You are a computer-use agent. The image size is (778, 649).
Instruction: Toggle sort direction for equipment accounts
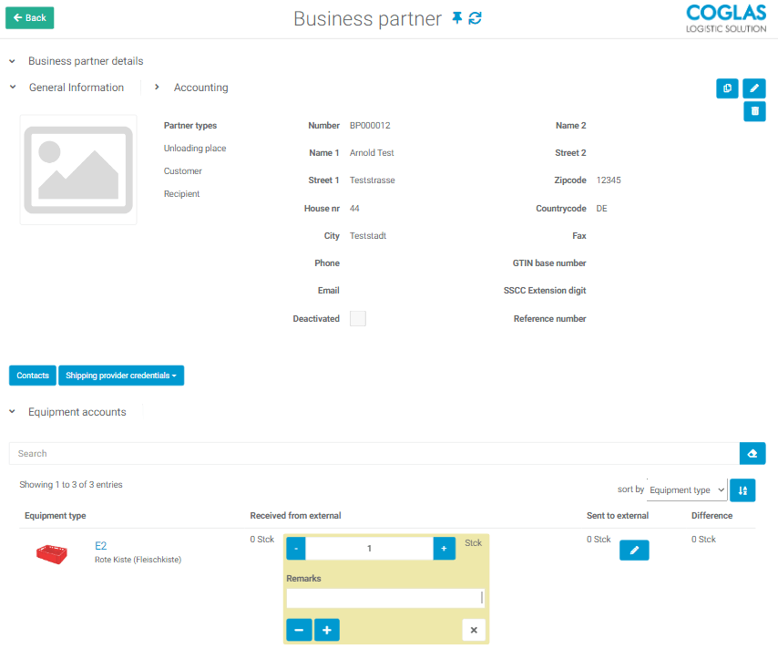click(742, 490)
